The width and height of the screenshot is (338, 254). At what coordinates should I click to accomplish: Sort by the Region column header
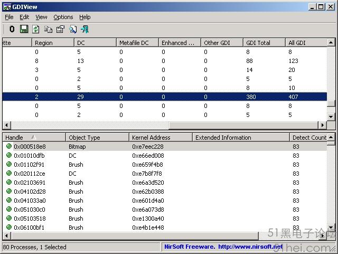pyautogui.click(x=53, y=42)
